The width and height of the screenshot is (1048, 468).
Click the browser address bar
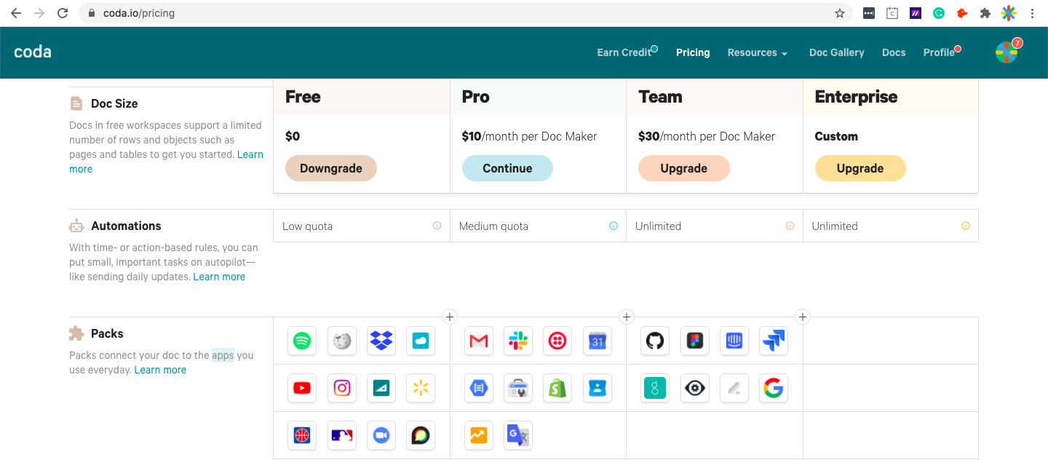pos(466,13)
